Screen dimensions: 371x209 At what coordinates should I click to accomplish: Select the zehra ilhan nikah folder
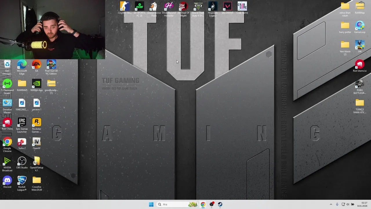(345, 6)
